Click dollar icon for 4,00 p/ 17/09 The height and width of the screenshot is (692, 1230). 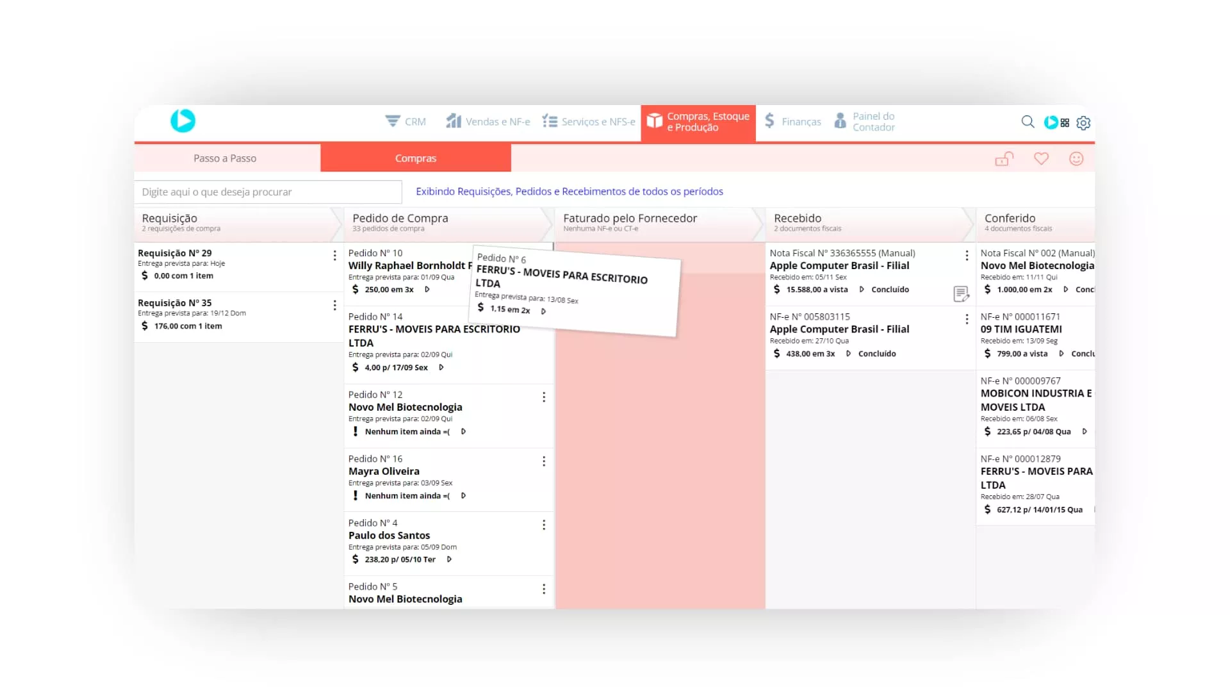(356, 368)
